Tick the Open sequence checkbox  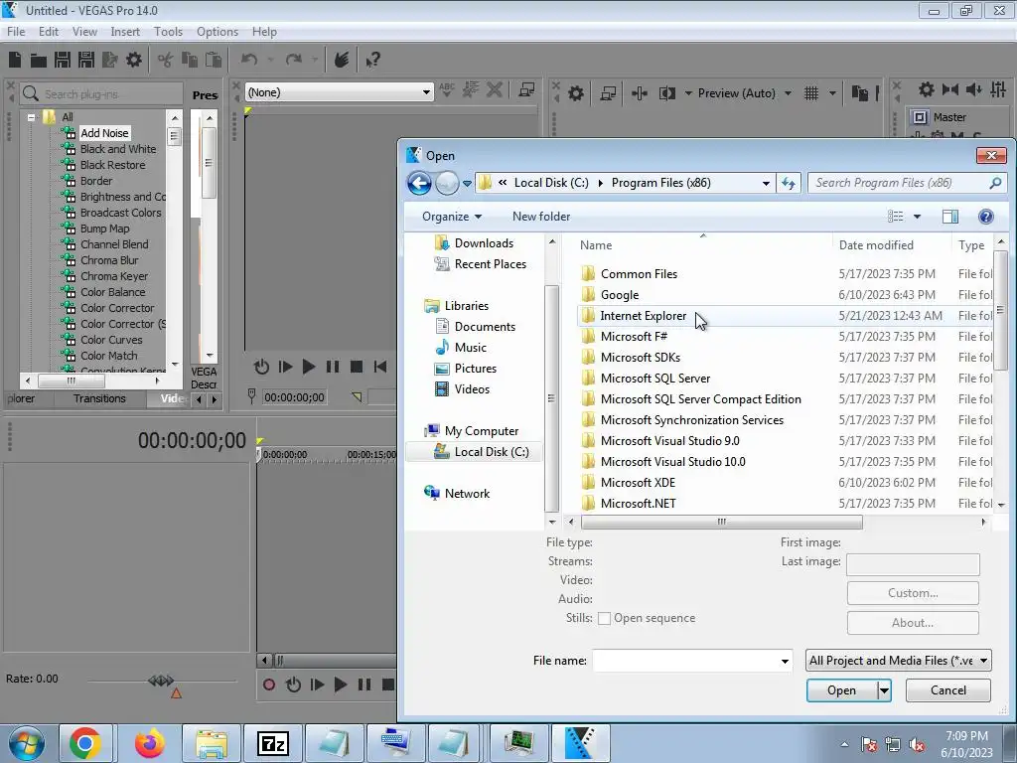coord(604,618)
